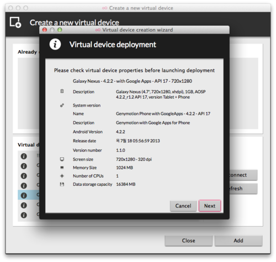Click the CPU icon beside Number of CPUs

pyautogui.click(x=62, y=176)
